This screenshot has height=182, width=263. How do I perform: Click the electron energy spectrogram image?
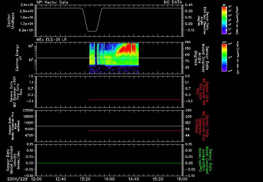pos(114,58)
